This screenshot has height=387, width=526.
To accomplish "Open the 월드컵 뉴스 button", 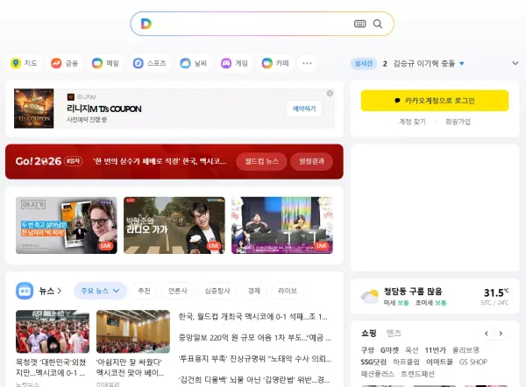I will click(x=261, y=161).
